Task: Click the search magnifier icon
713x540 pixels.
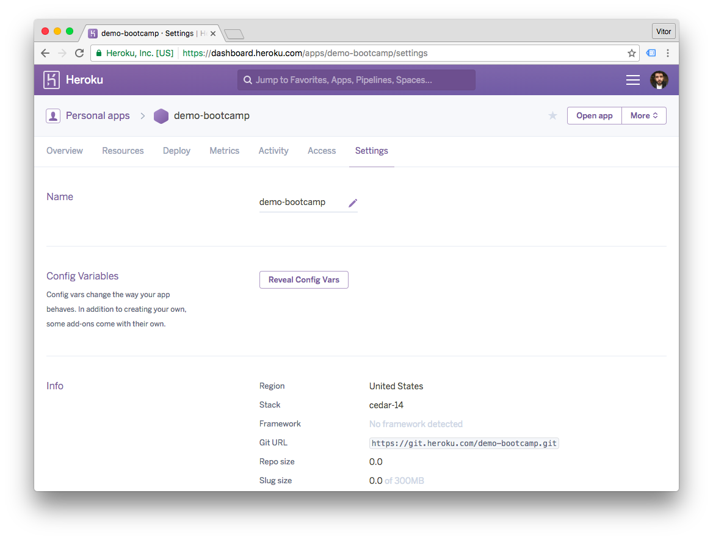Action: [x=247, y=80]
